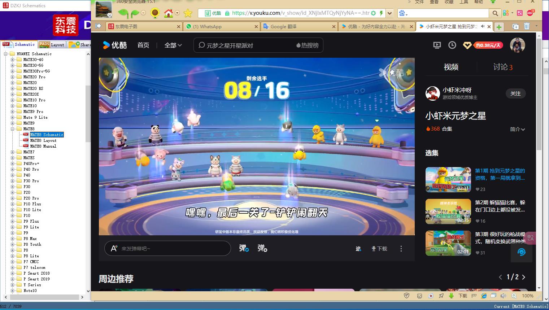Click the shield security icon in status bar
The image size is (549, 310).
(406, 296)
